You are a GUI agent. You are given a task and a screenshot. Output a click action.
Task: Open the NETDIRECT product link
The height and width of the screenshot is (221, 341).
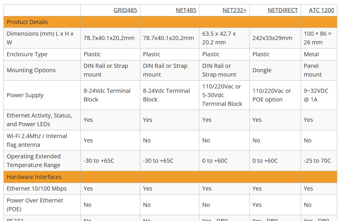point(283,10)
